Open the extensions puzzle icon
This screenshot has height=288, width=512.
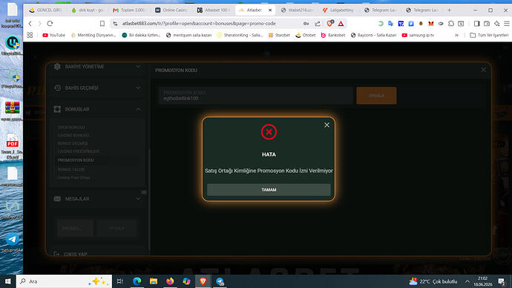click(x=451, y=24)
